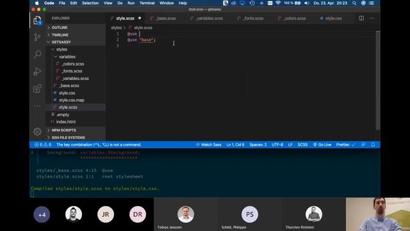
Task: Click Watch Sass in status bar
Action: click(208, 144)
